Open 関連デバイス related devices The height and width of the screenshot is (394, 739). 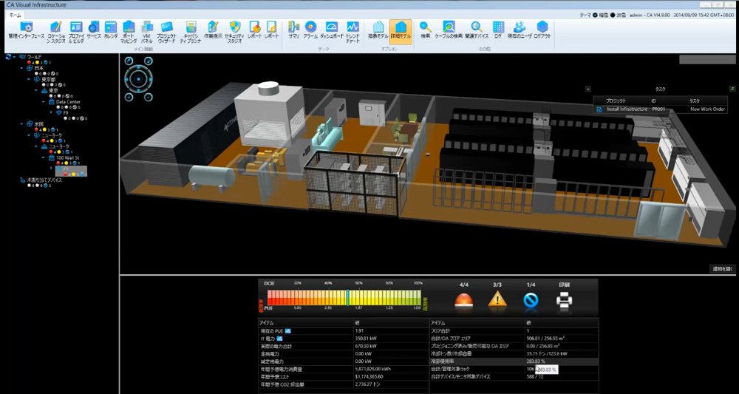pos(477,30)
